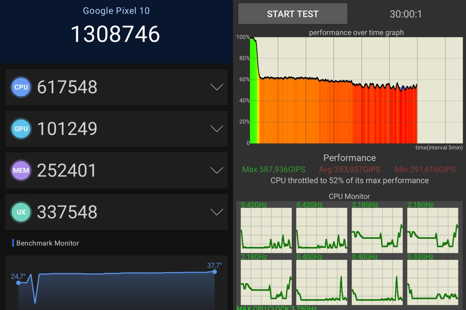Click the green peak region of performance graph
Screen dimensions: 466x310
point(254,90)
